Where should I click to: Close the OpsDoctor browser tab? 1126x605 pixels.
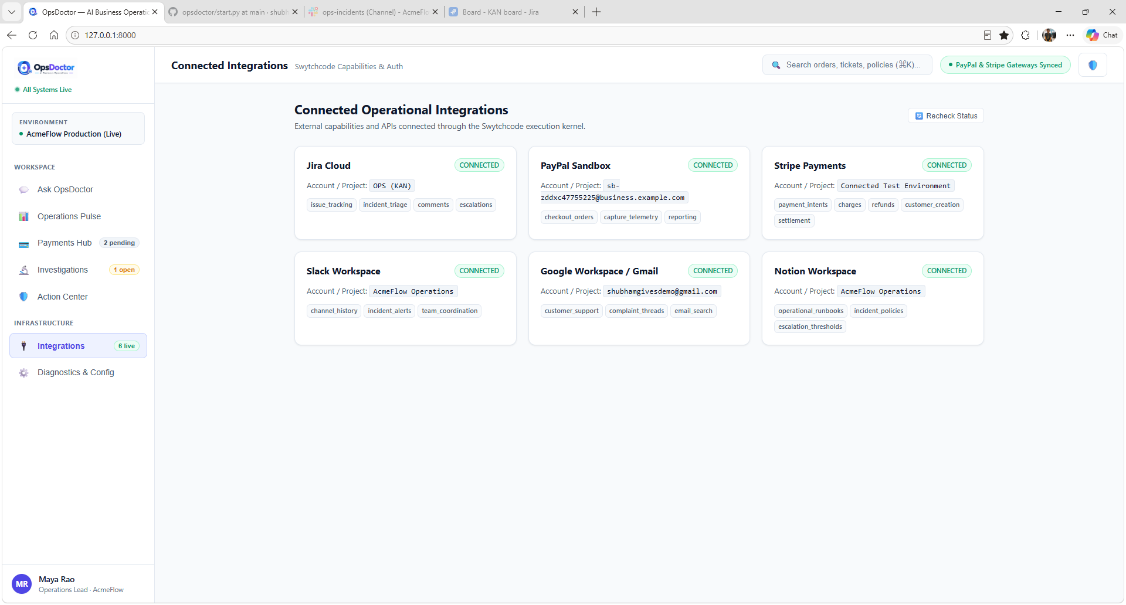155,12
